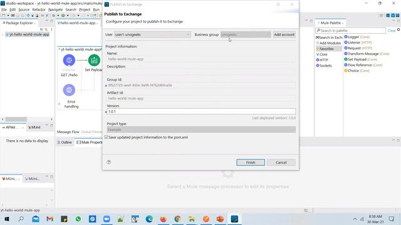401x225 pixels.
Task: Open the Mule Palette settings gear
Action: pyautogui.click(x=398, y=30)
